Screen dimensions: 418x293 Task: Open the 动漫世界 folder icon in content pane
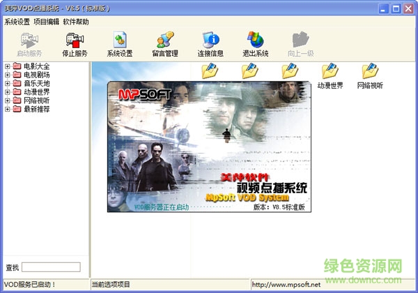coord(330,70)
